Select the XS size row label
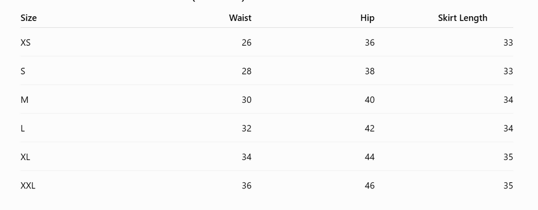 click(25, 43)
